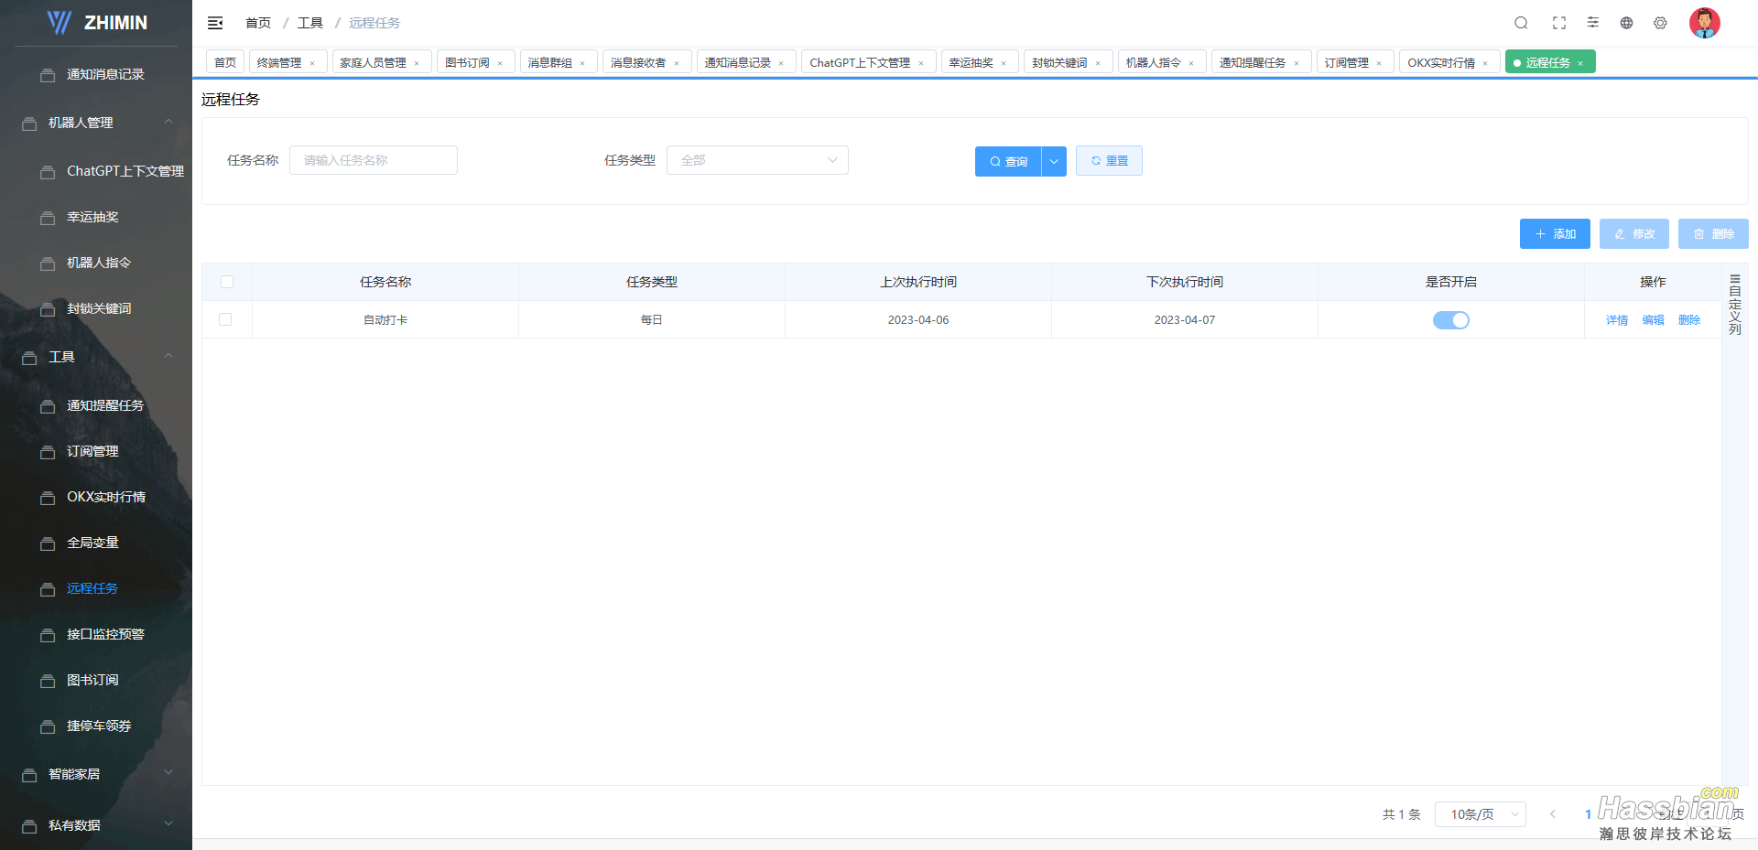
Task: Close the 家庭人员管理 tab
Action: [x=417, y=63]
